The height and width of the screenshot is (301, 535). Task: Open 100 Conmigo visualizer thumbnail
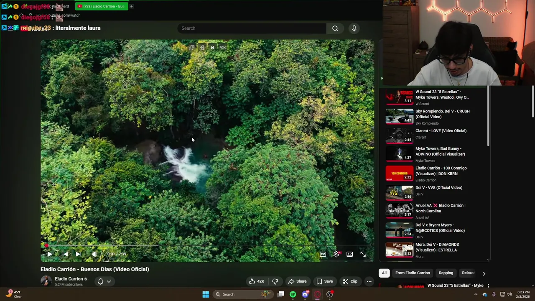(x=399, y=173)
